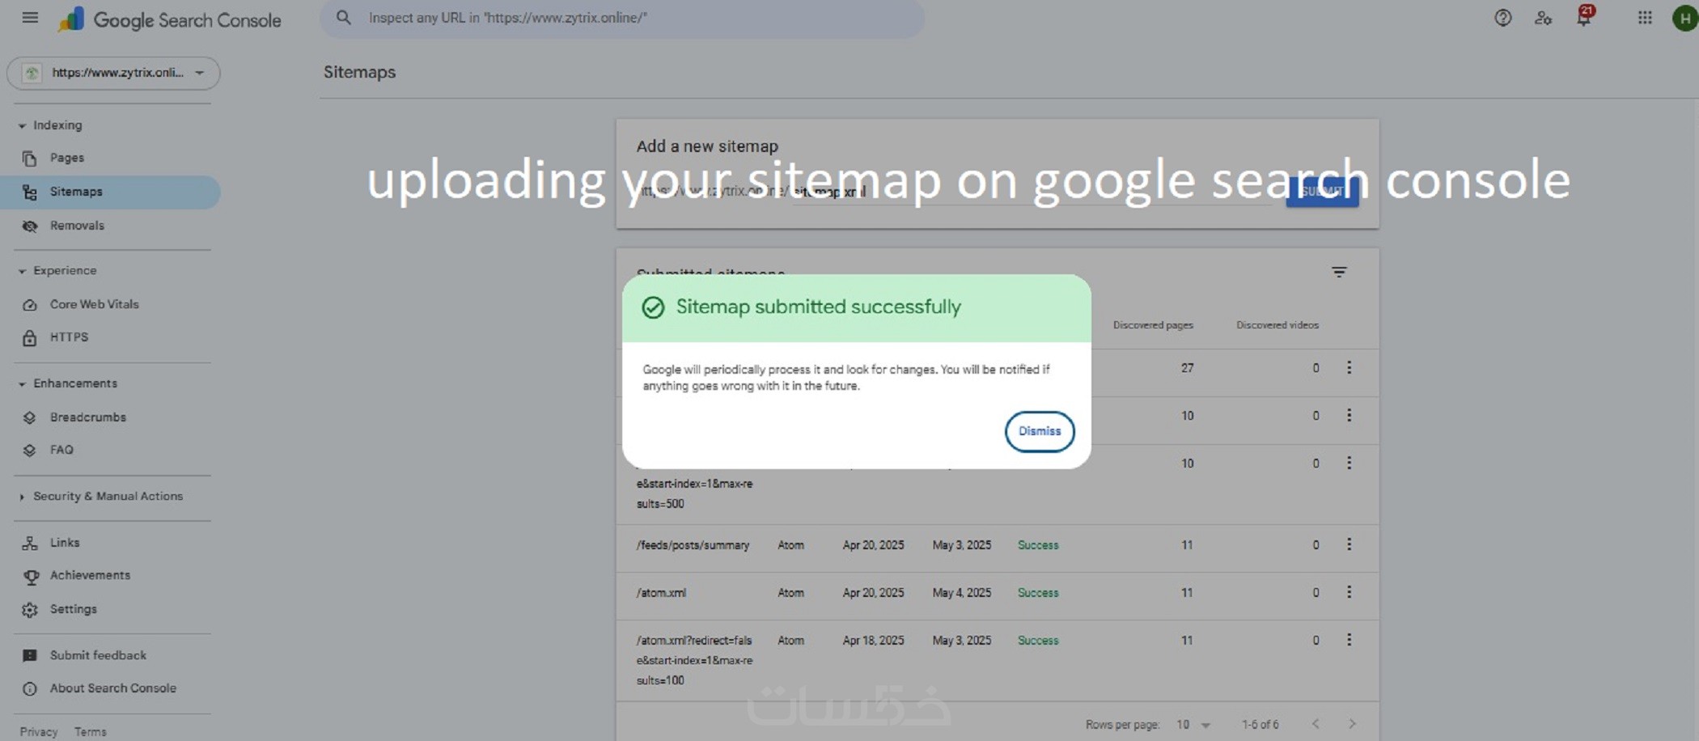Image resolution: width=1699 pixels, height=741 pixels.
Task: Collapse the Indexing section
Action: 23,126
